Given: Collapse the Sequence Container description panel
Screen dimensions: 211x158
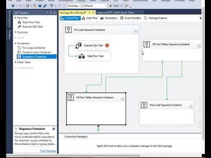Looking at the screenshot, I should pos(16,129).
